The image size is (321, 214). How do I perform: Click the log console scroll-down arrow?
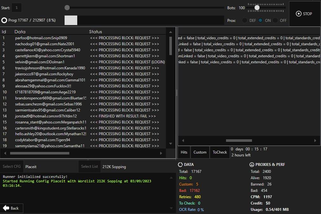(171, 208)
